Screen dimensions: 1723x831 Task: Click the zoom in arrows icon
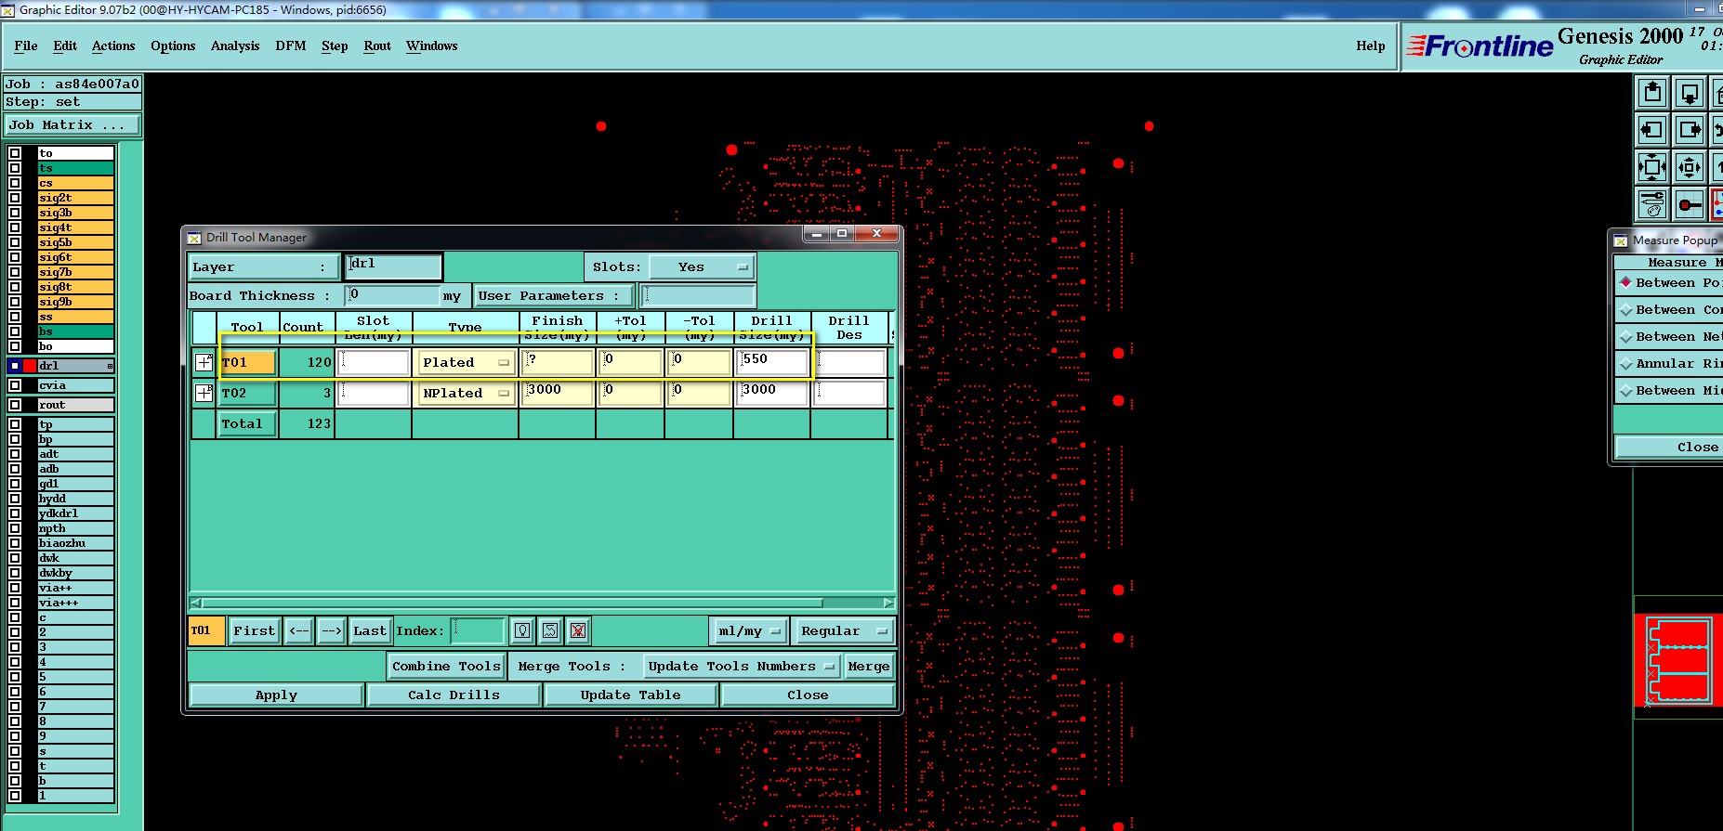coord(1651,167)
